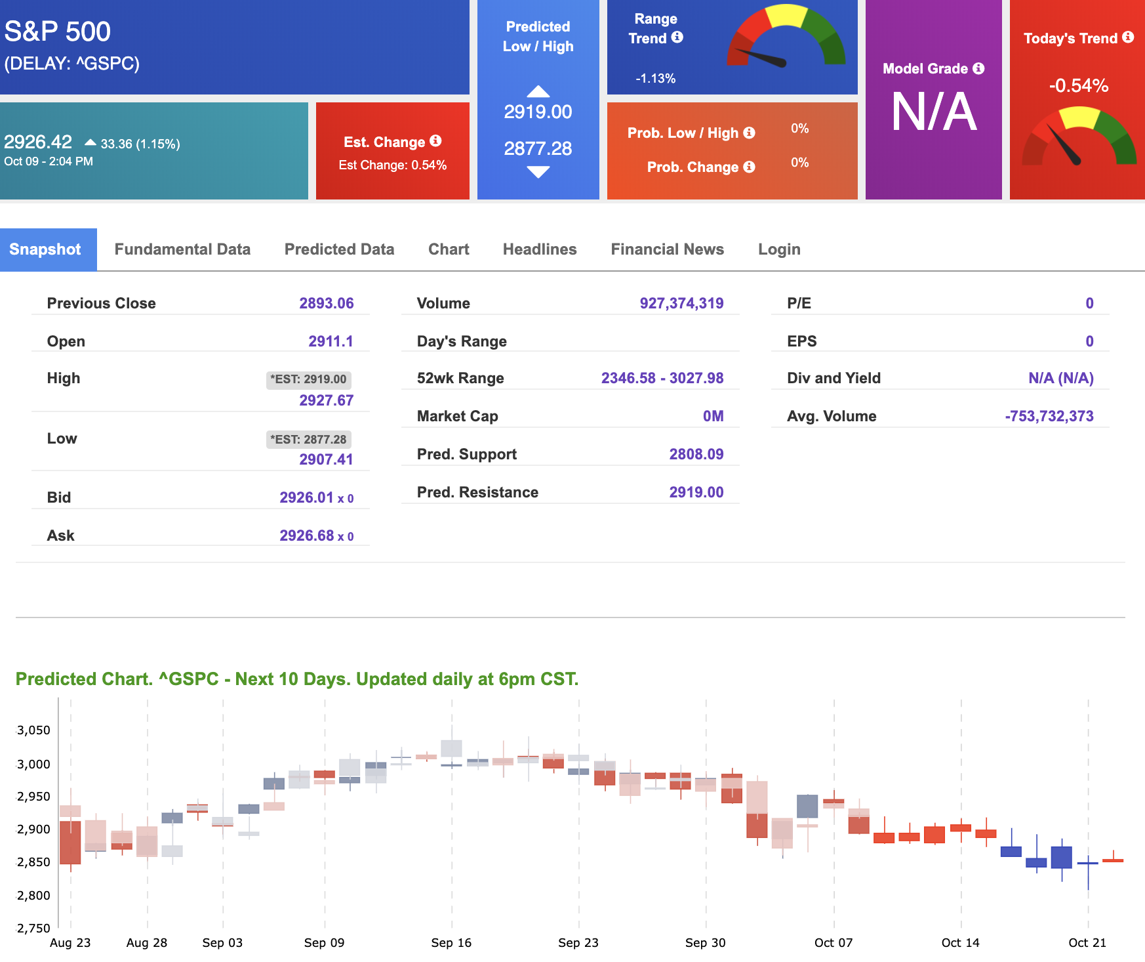1145x962 pixels.
Task: Click the Model Grade info icon
Action: (978, 68)
